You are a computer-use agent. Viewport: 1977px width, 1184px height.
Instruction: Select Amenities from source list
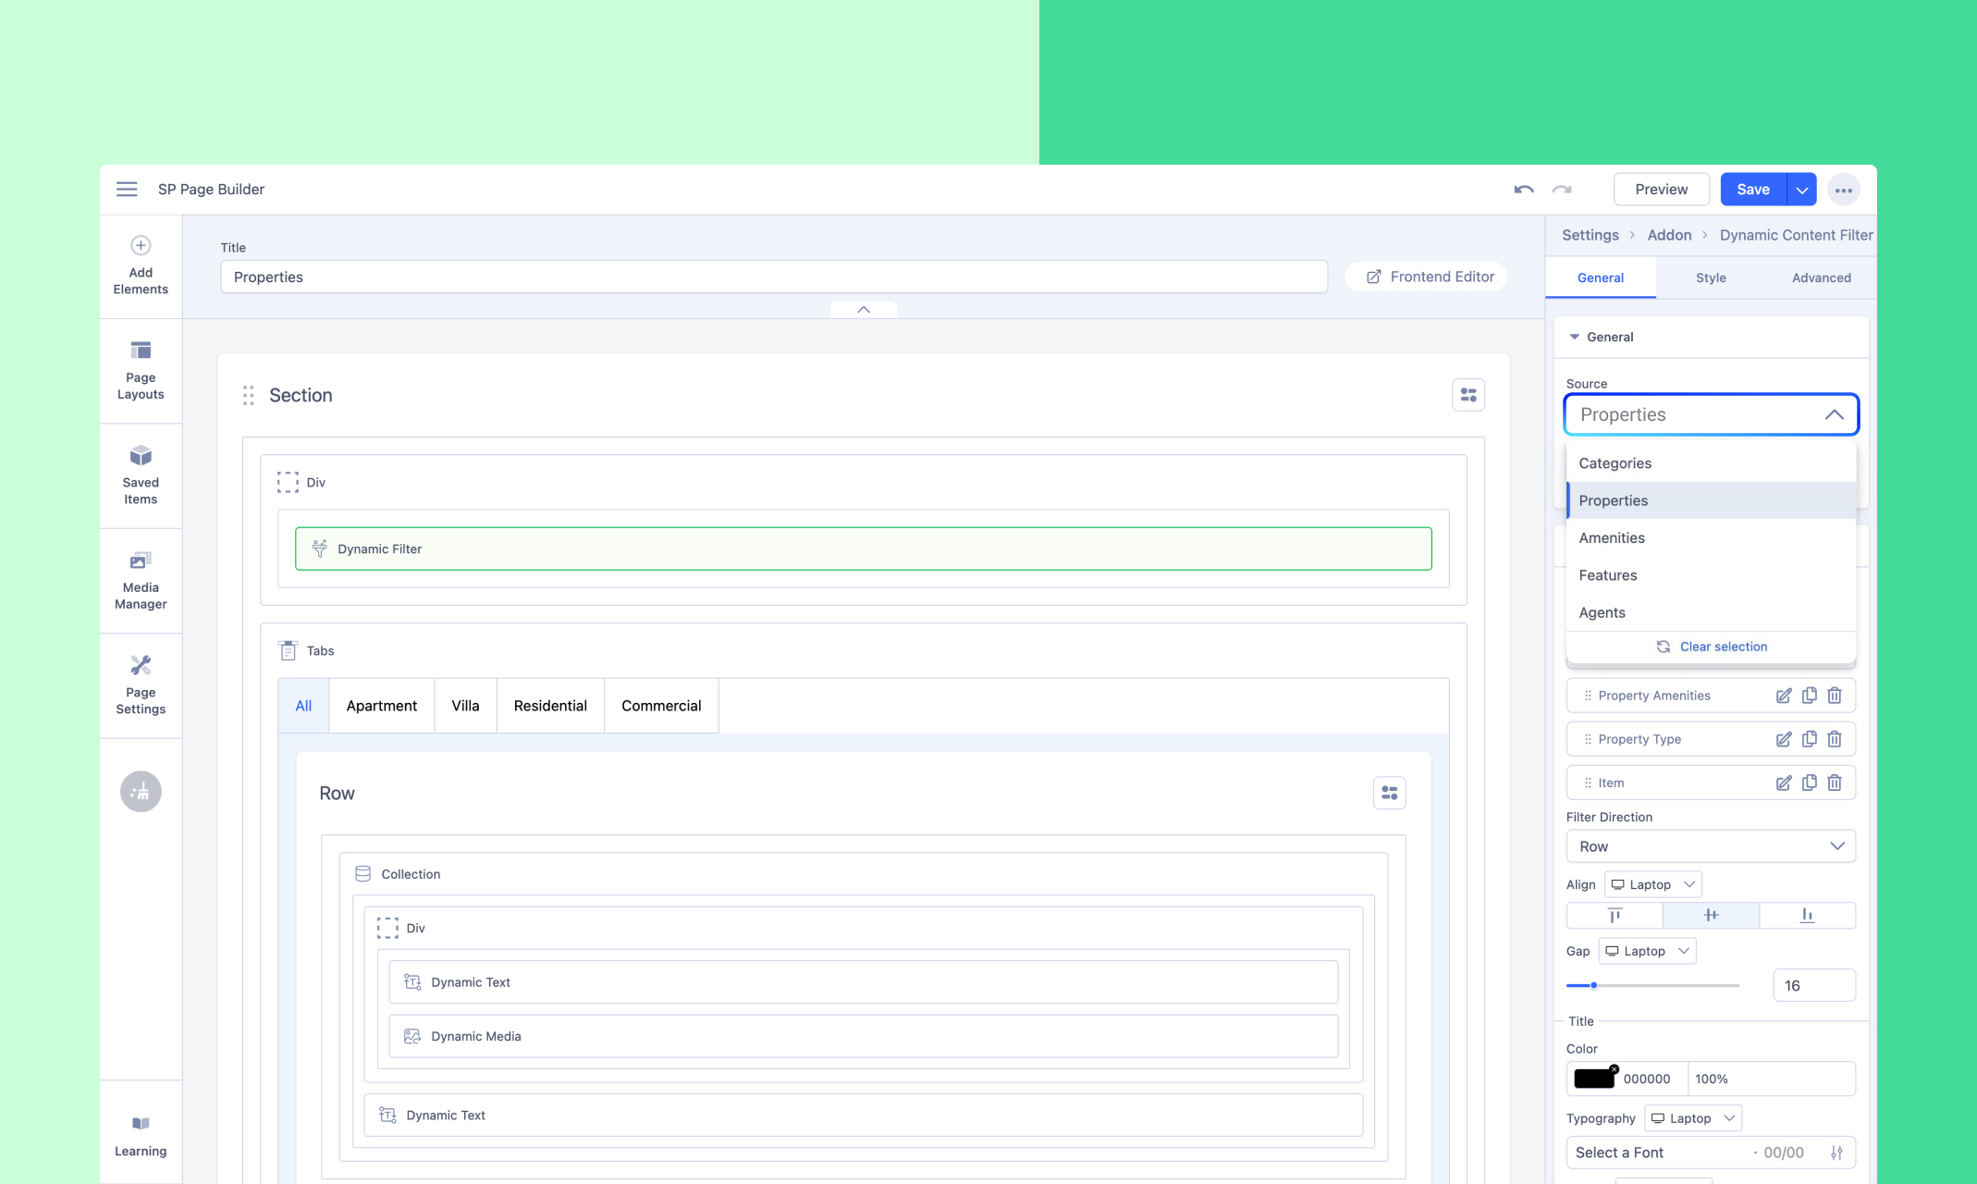click(x=1612, y=537)
